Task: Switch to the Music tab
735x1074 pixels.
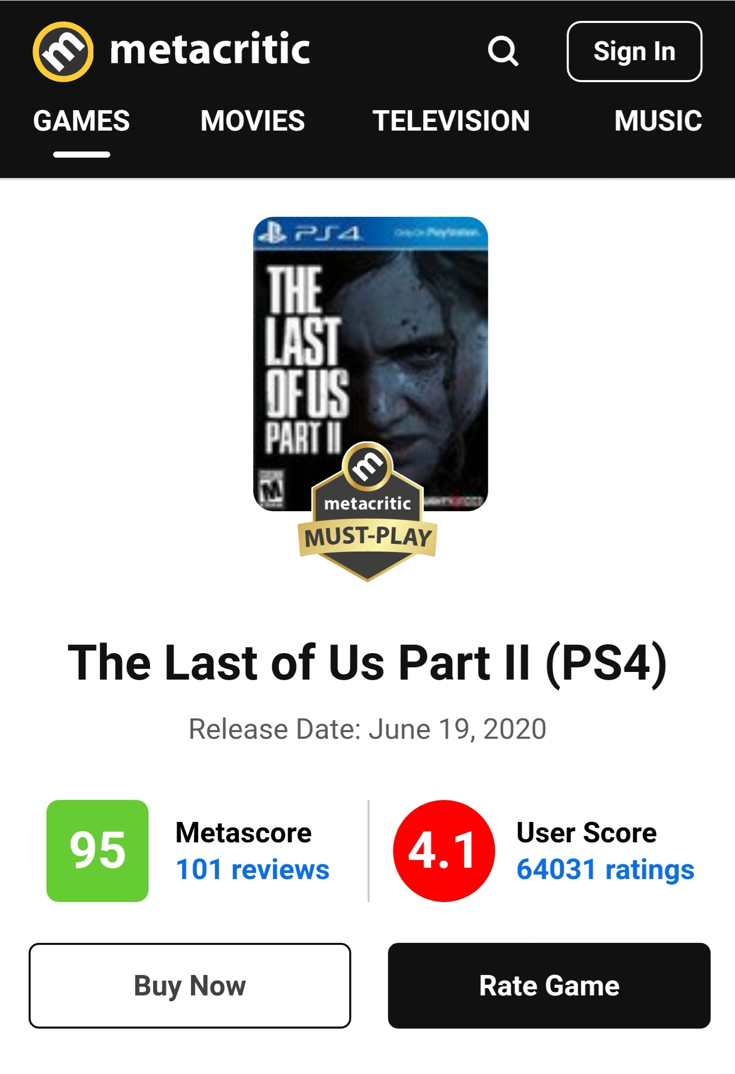Action: tap(658, 121)
